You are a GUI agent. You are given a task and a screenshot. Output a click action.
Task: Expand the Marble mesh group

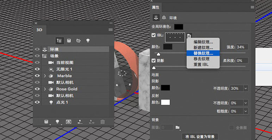(x=45, y=76)
